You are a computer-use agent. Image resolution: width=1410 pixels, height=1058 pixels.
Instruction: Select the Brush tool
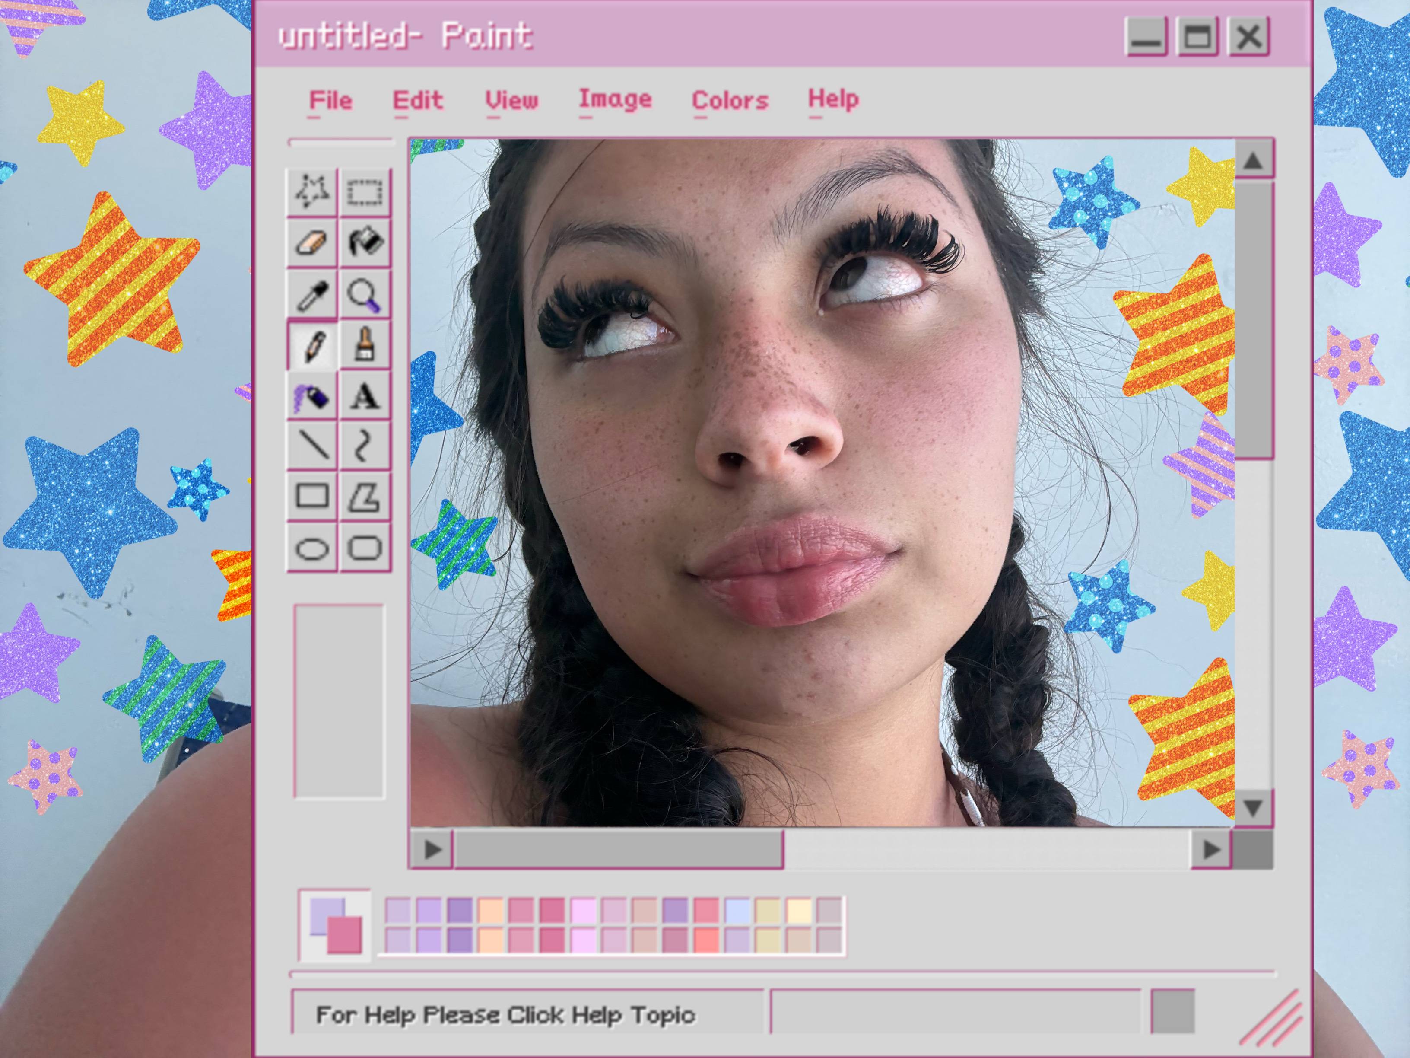pos(365,345)
